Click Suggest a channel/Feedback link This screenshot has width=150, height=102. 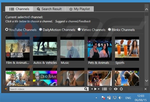(73, 21)
